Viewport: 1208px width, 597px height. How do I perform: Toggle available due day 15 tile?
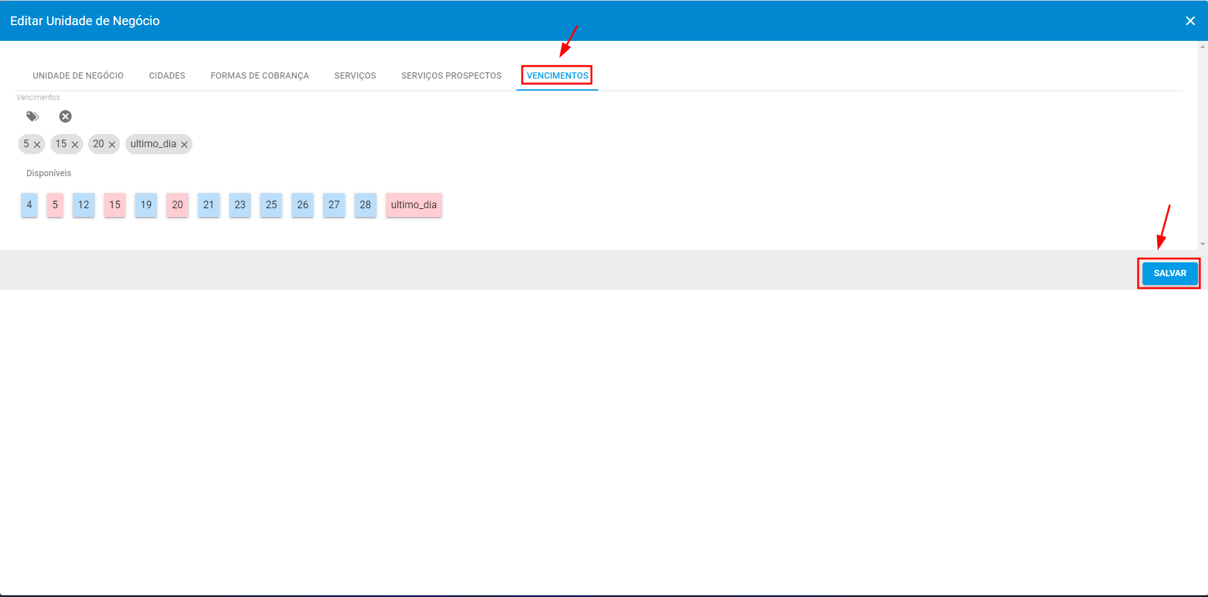(115, 205)
